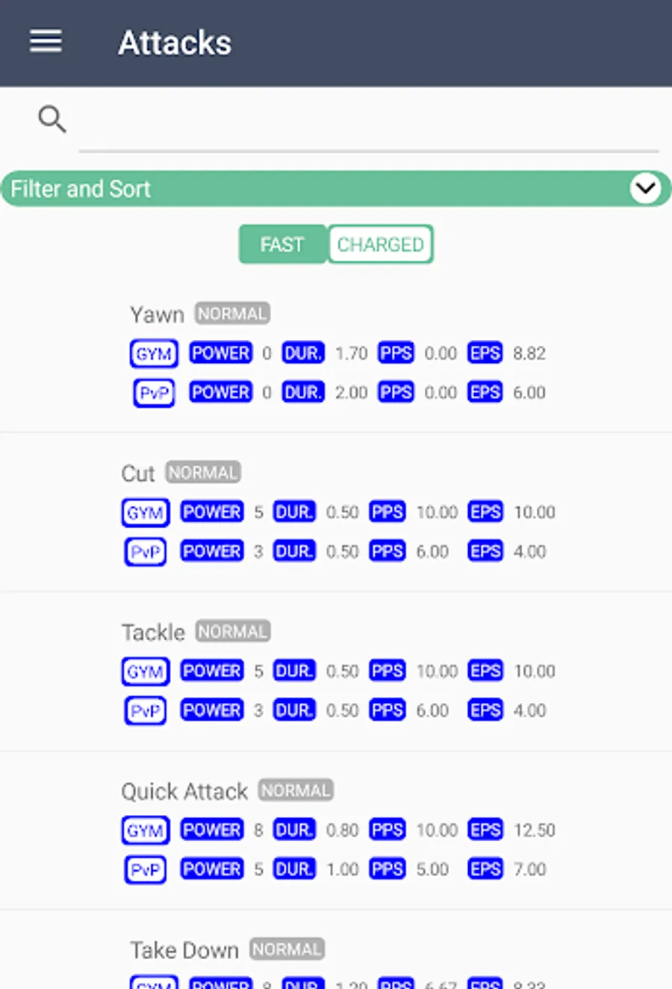Open the Quick Attack entry
Viewport: 672px width, 989px height.
click(x=184, y=792)
